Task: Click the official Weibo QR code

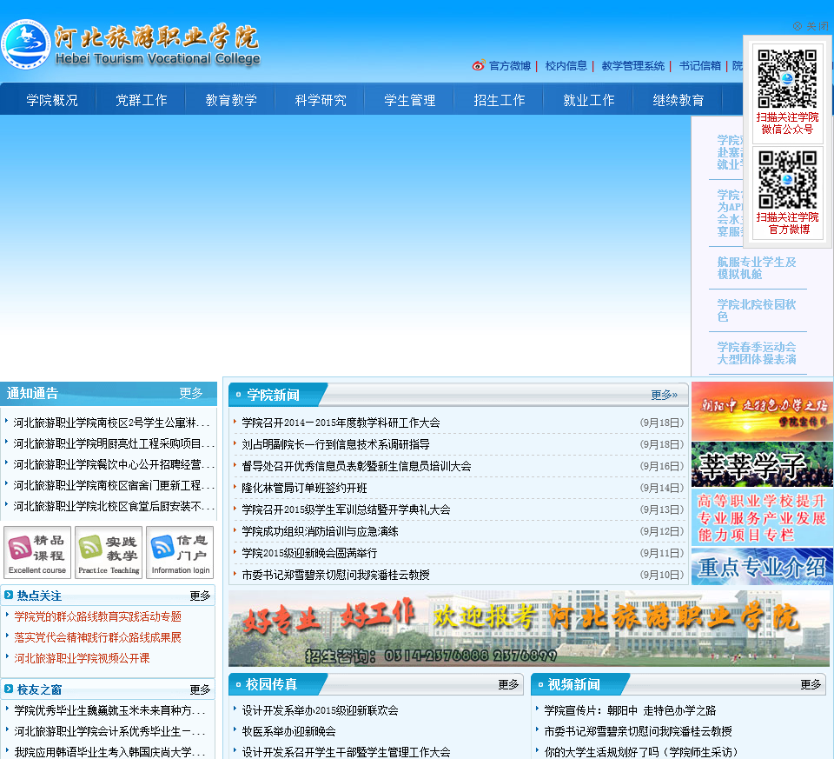Action: pos(787,179)
